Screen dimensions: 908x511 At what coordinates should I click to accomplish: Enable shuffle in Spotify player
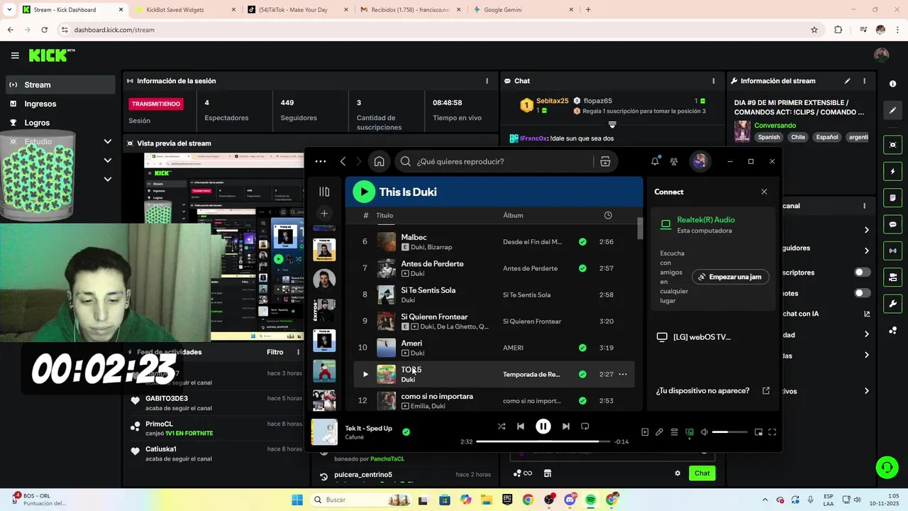click(502, 427)
